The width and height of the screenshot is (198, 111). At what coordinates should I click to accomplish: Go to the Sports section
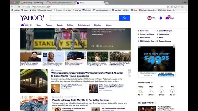click(x=60, y=25)
